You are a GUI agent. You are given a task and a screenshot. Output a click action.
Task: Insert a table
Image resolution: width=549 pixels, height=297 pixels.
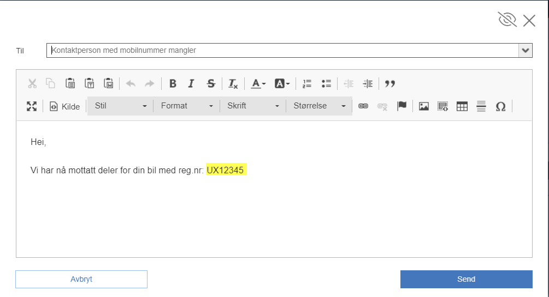pos(462,106)
